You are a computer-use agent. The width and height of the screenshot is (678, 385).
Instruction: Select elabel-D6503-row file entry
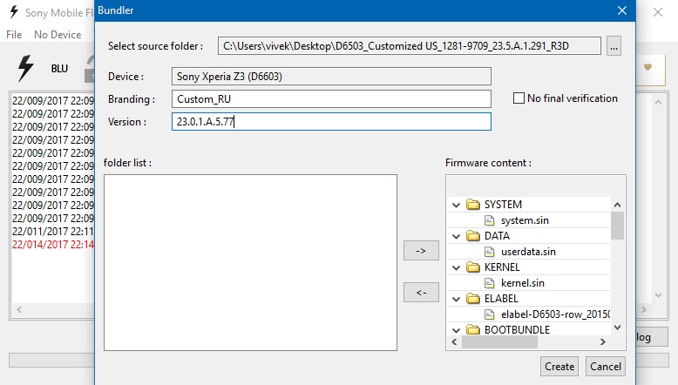coord(555,314)
